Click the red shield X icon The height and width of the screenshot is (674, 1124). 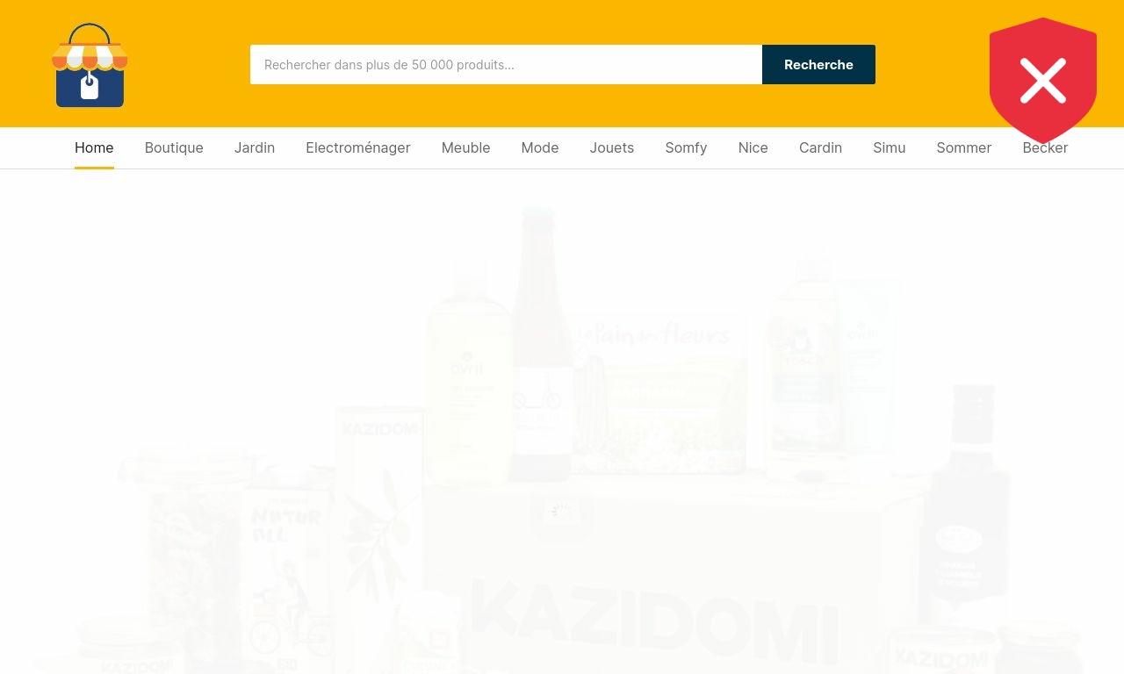[x=1043, y=80]
